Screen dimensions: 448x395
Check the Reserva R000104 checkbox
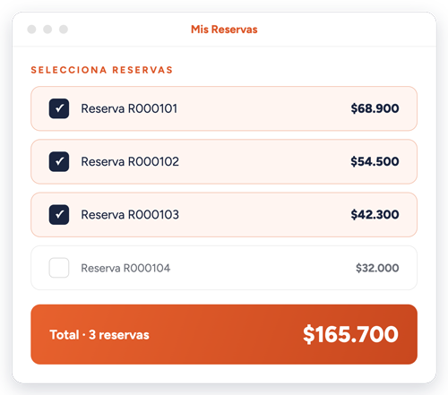point(59,268)
